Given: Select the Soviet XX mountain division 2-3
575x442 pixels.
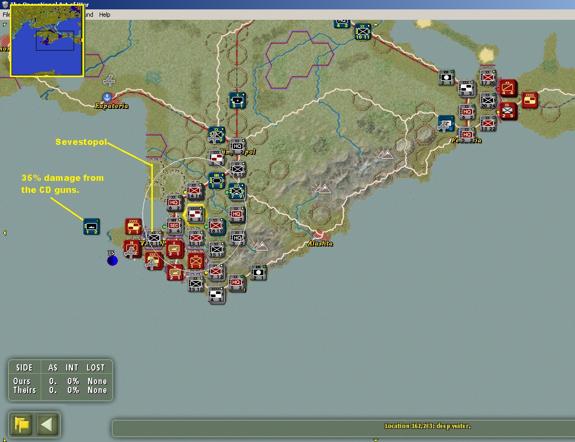Looking at the screenshot, I should tap(508, 111).
